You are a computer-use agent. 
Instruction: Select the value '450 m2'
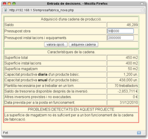(x=132, y=58)
